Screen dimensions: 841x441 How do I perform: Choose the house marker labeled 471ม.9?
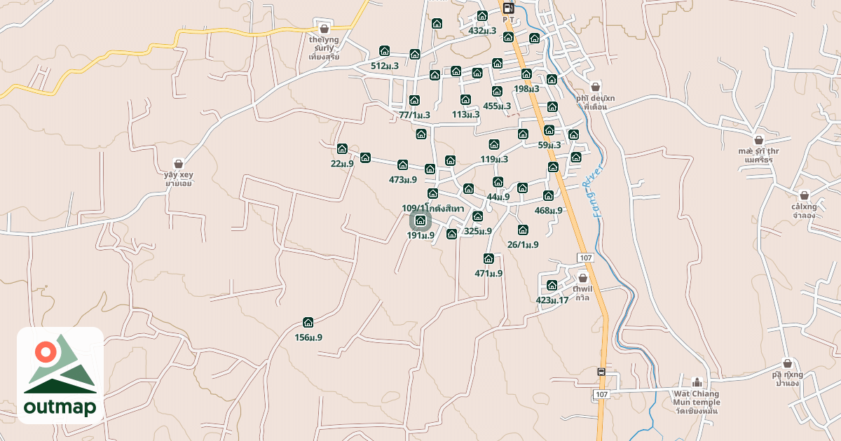(488, 258)
